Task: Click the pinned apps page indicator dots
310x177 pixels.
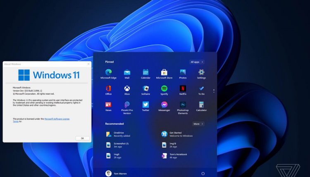Action: 214,91
